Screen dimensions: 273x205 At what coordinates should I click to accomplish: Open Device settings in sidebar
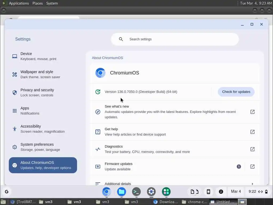[x=43, y=56]
